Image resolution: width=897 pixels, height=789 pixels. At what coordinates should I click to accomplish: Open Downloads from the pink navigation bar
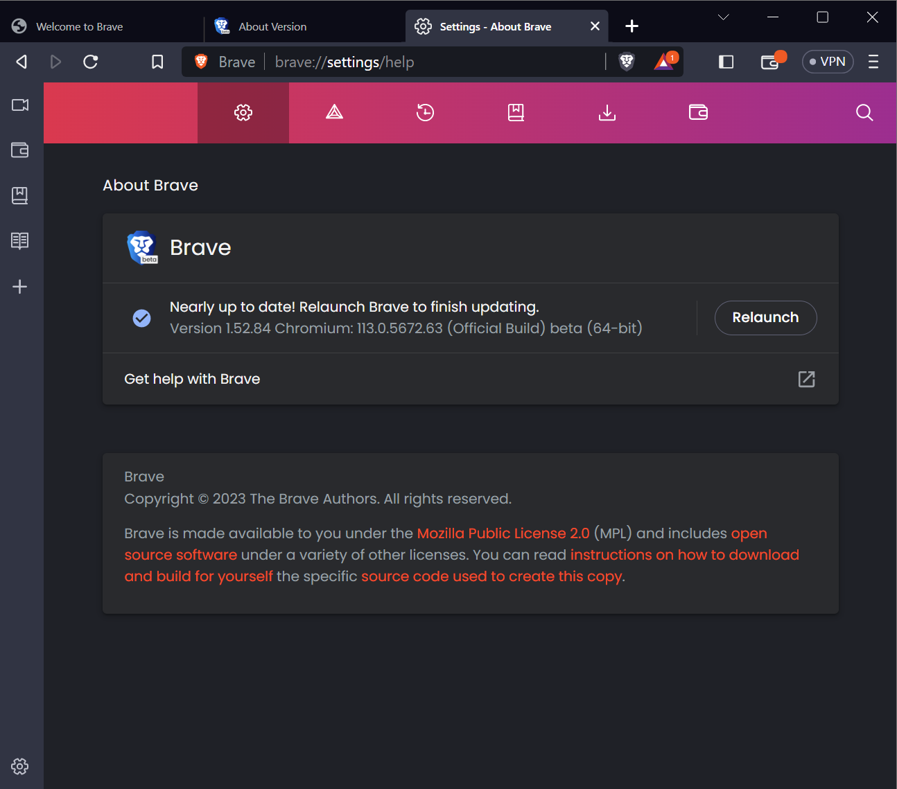(x=607, y=113)
